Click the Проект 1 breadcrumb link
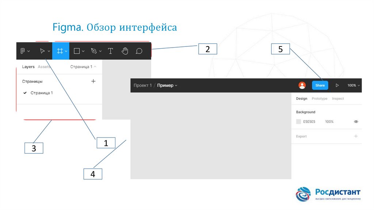This screenshot has width=374, height=210. click(x=143, y=85)
